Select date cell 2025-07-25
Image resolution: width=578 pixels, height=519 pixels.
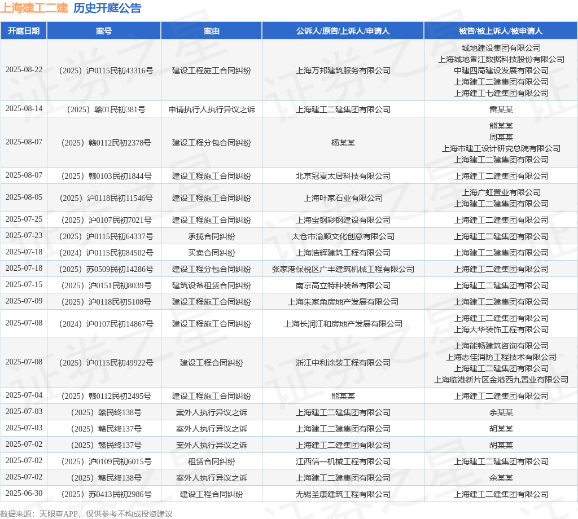pos(24,219)
